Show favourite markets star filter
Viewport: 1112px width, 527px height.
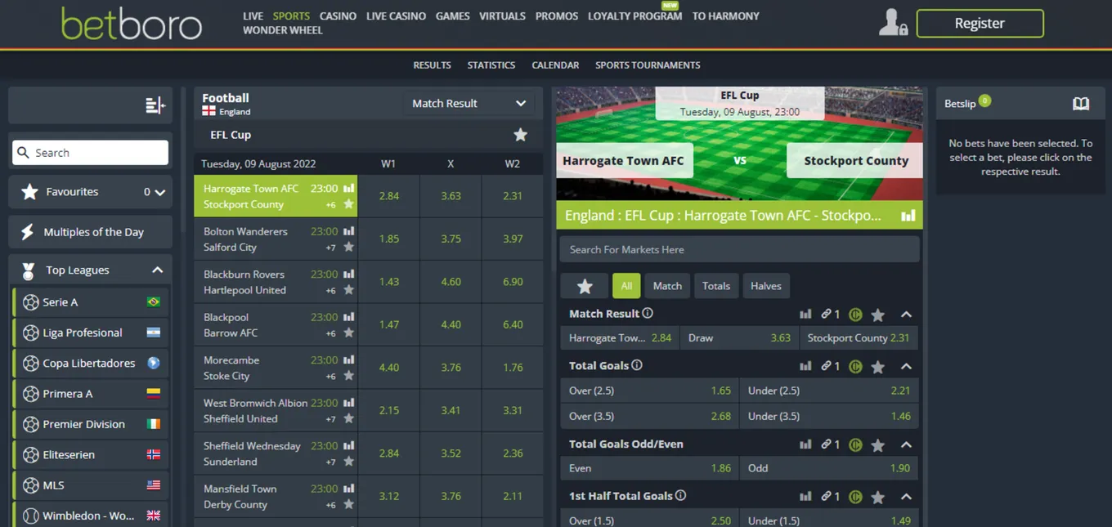(x=585, y=286)
